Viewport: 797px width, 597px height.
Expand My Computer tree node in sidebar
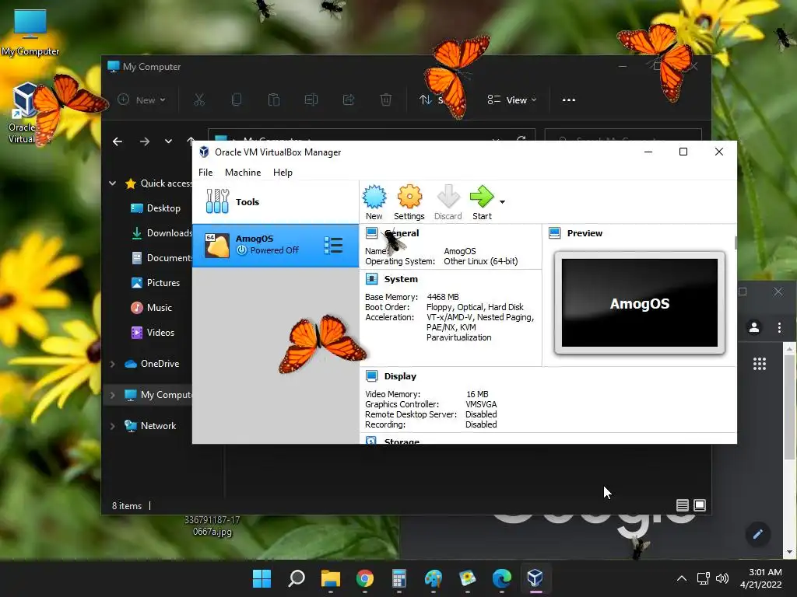coord(113,395)
